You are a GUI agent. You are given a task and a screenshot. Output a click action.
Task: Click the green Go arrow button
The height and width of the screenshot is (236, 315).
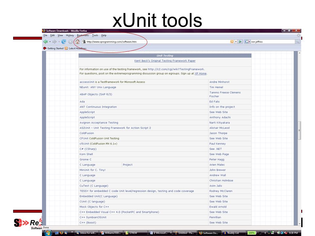coord(240,42)
